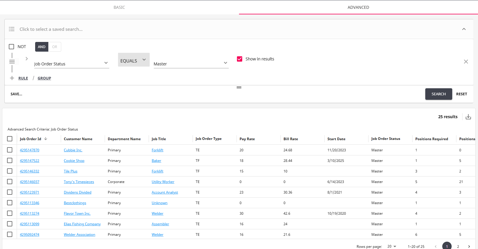Download the results export icon
The height and width of the screenshot is (249, 478).
click(x=468, y=117)
